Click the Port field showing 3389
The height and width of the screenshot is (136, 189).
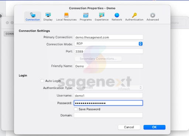(109, 51)
